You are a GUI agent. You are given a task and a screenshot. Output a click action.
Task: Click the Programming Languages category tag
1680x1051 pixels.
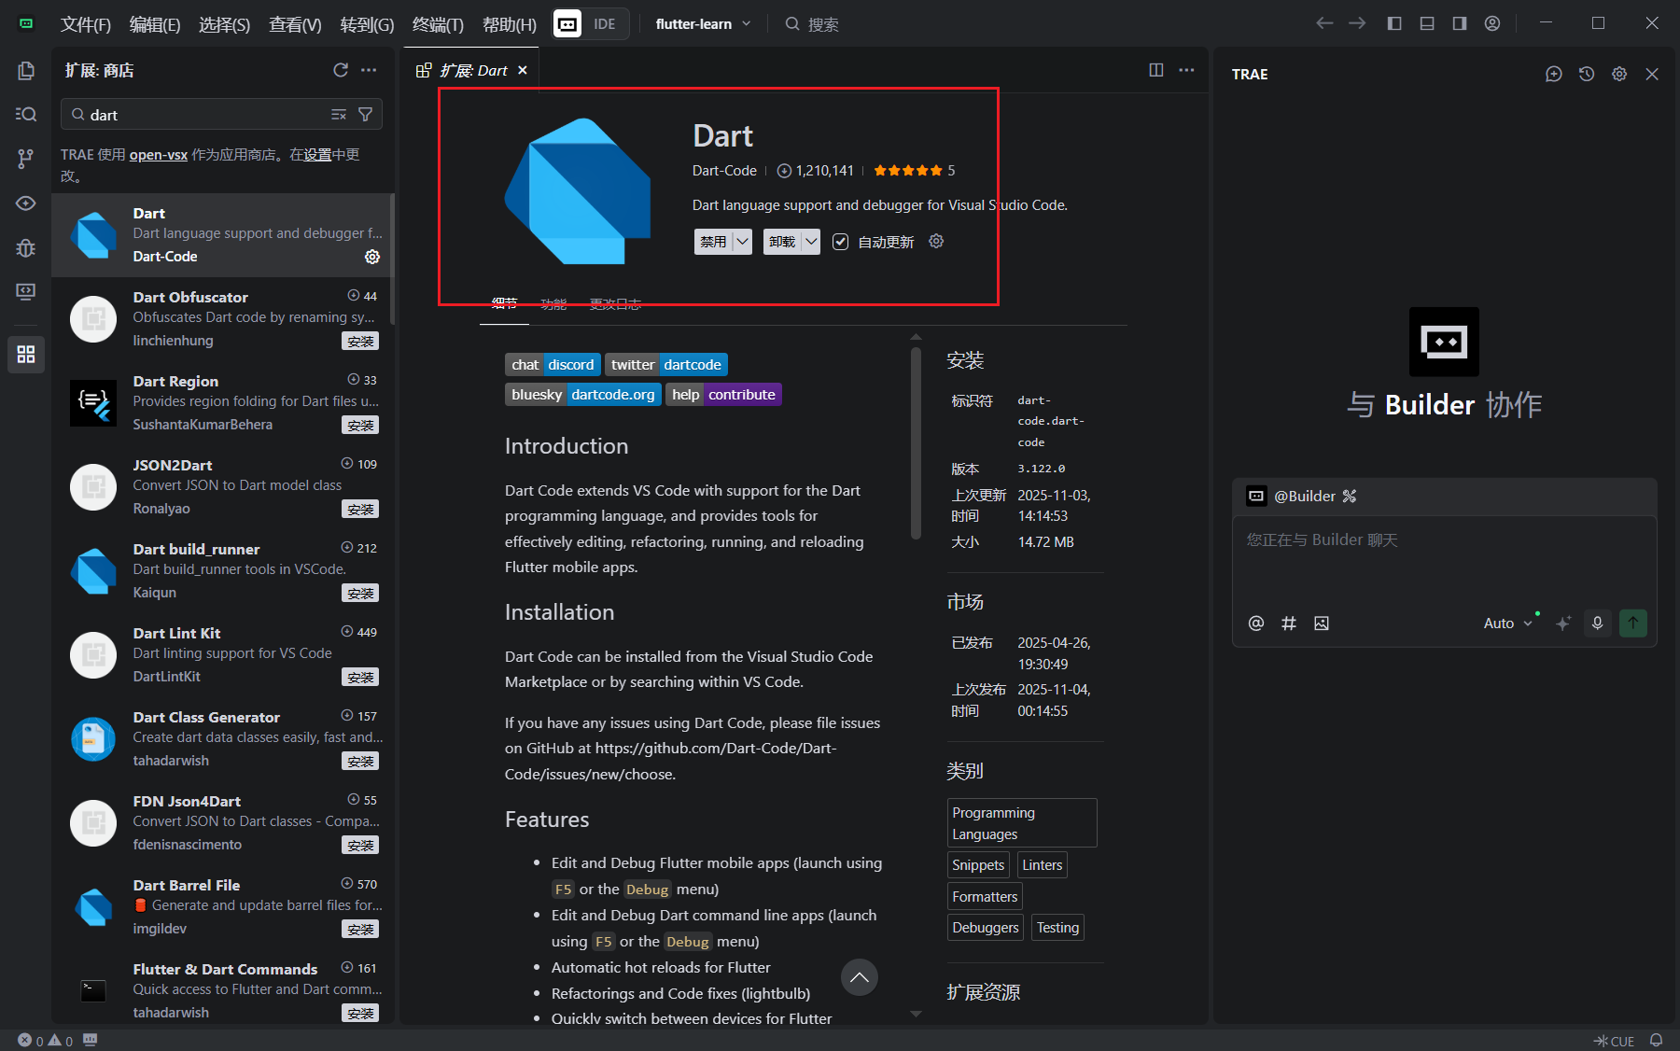coord(1022,823)
